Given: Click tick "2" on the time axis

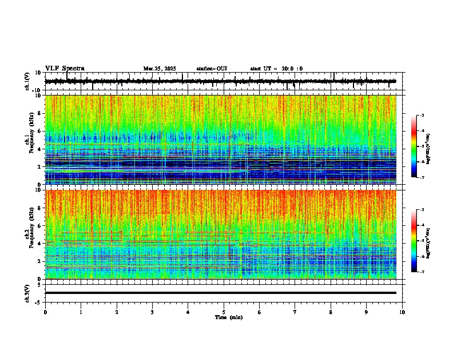Looking at the screenshot, I should pyautogui.click(x=117, y=312).
